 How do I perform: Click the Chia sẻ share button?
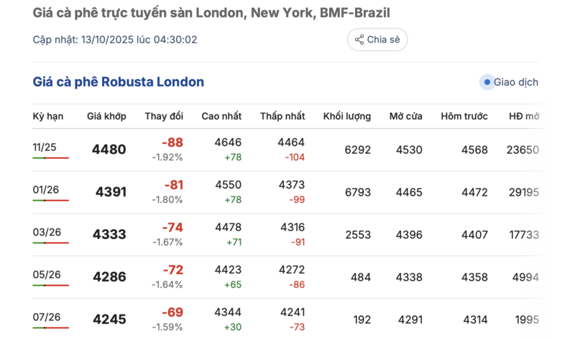coord(377,40)
